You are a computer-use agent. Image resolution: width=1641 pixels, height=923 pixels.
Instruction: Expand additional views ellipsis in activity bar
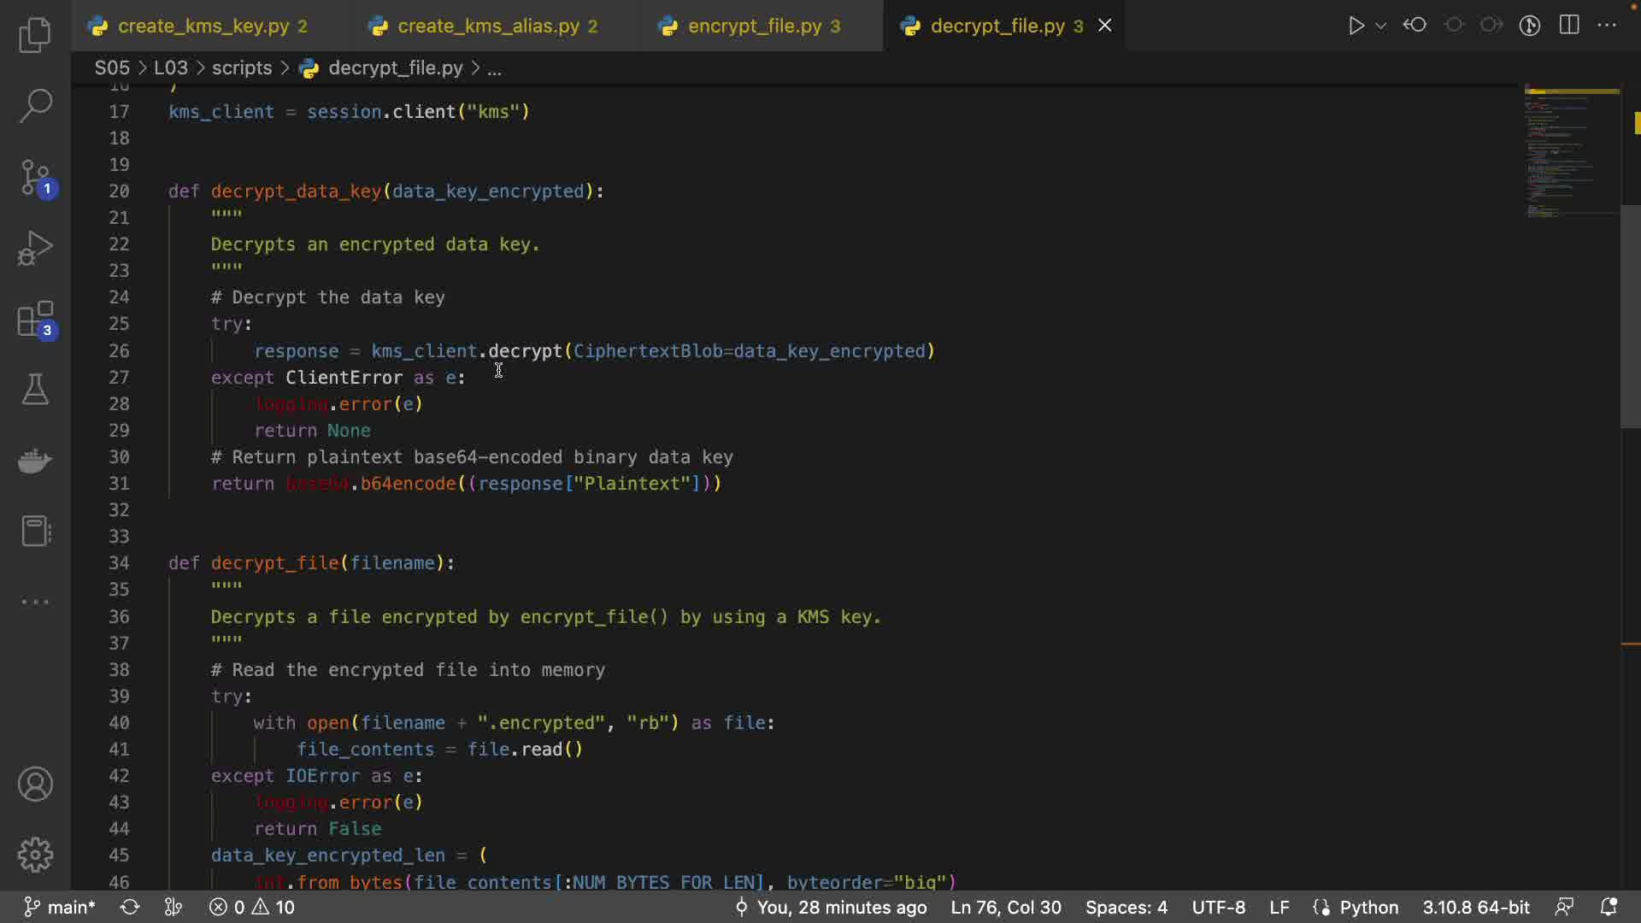pyautogui.click(x=35, y=602)
